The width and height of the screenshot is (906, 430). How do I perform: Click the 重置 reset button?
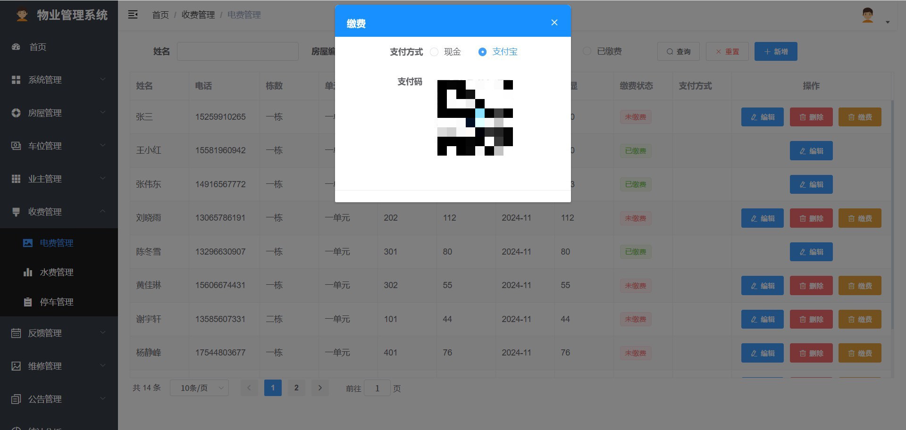pos(727,51)
